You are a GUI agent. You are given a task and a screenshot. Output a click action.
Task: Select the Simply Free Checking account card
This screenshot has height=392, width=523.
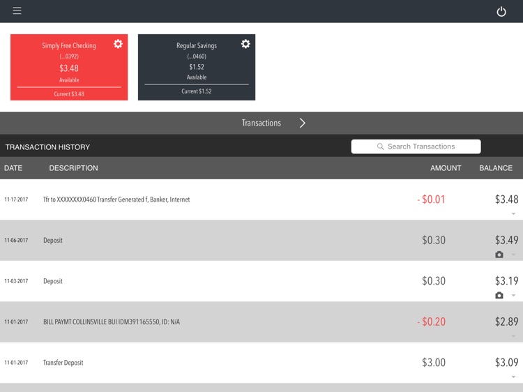pyautogui.click(x=69, y=67)
